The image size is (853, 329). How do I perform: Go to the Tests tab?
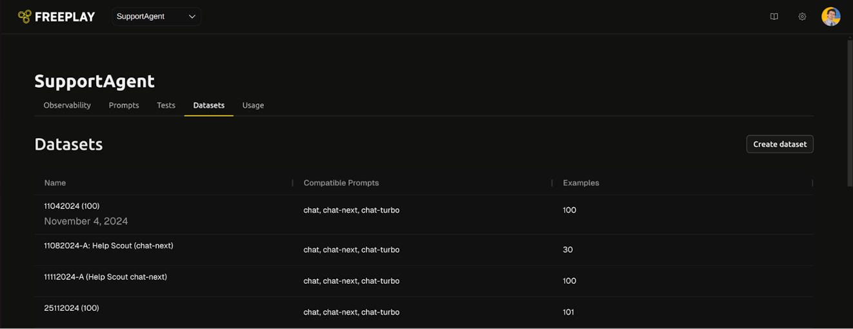pyautogui.click(x=166, y=105)
